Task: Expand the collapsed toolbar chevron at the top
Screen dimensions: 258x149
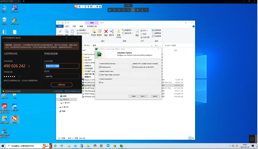Action: (128, 6)
